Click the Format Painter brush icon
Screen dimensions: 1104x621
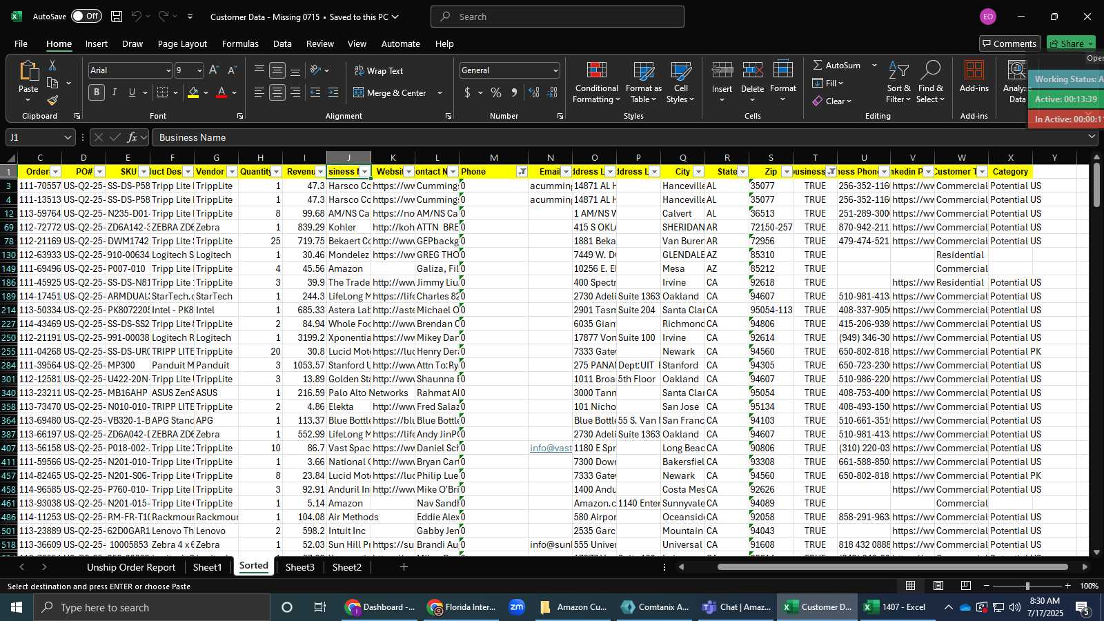click(x=52, y=101)
